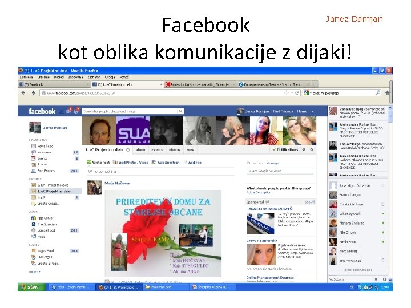Open Events in left sidebar
Viewport: 411px width, 308px height.
(x=39, y=159)
